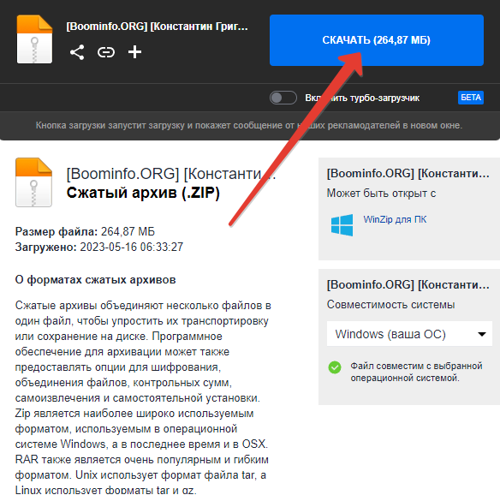The height and width of the screenshot is (501, 500).
Task: Click the plus icon to add file
Action: [x=134, y=52]
